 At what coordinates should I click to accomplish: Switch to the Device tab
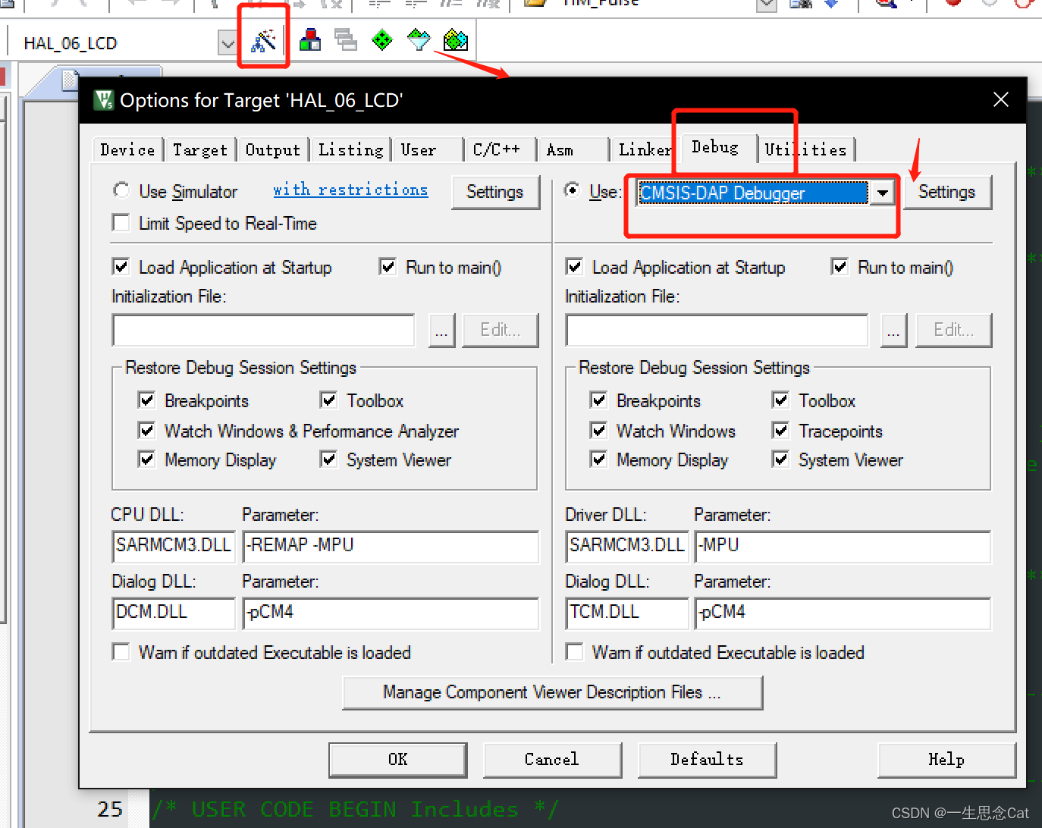[127, 149]
